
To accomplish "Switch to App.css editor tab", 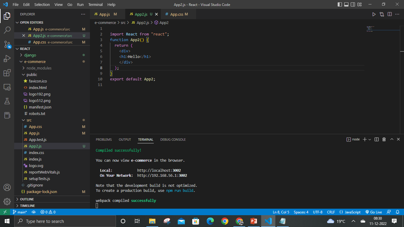I will [x=178, y=14].
